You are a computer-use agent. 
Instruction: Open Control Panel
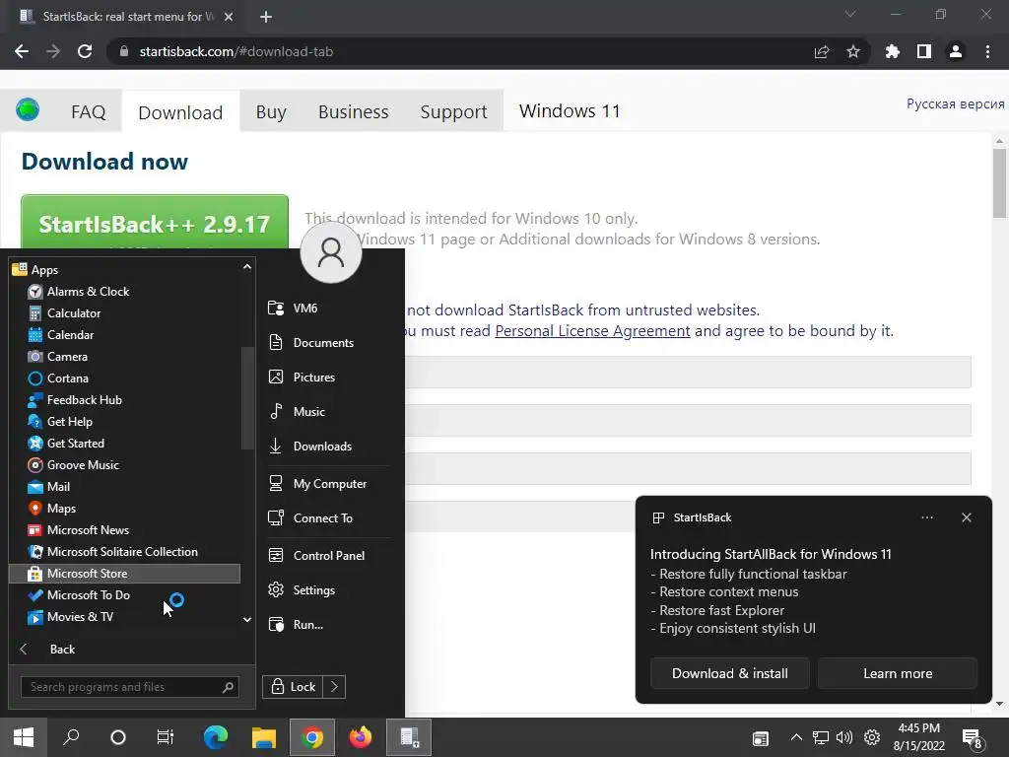(316, 556)
